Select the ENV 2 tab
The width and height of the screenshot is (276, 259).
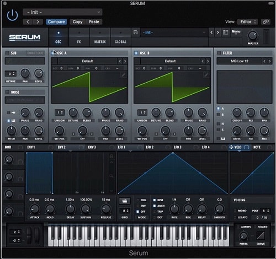pos(71,147)
